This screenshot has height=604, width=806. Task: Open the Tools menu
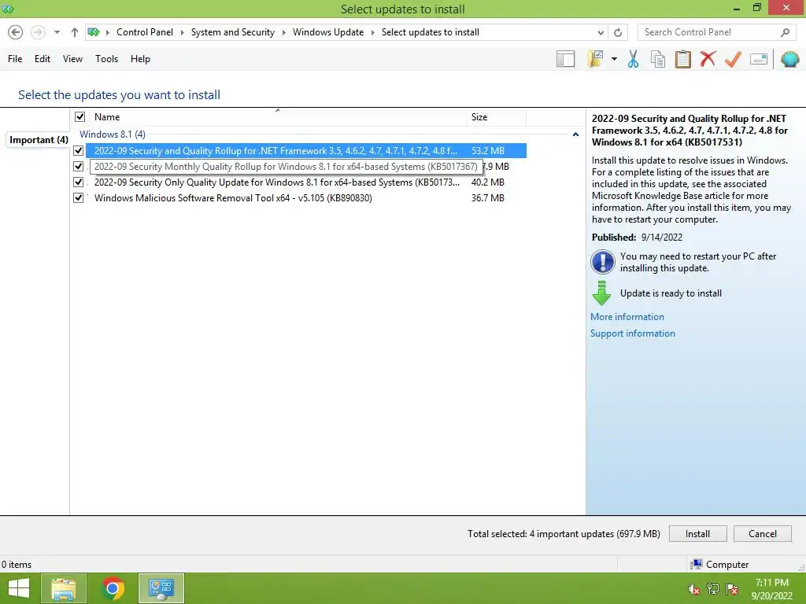pyautogui.click(x=106, y=59)
